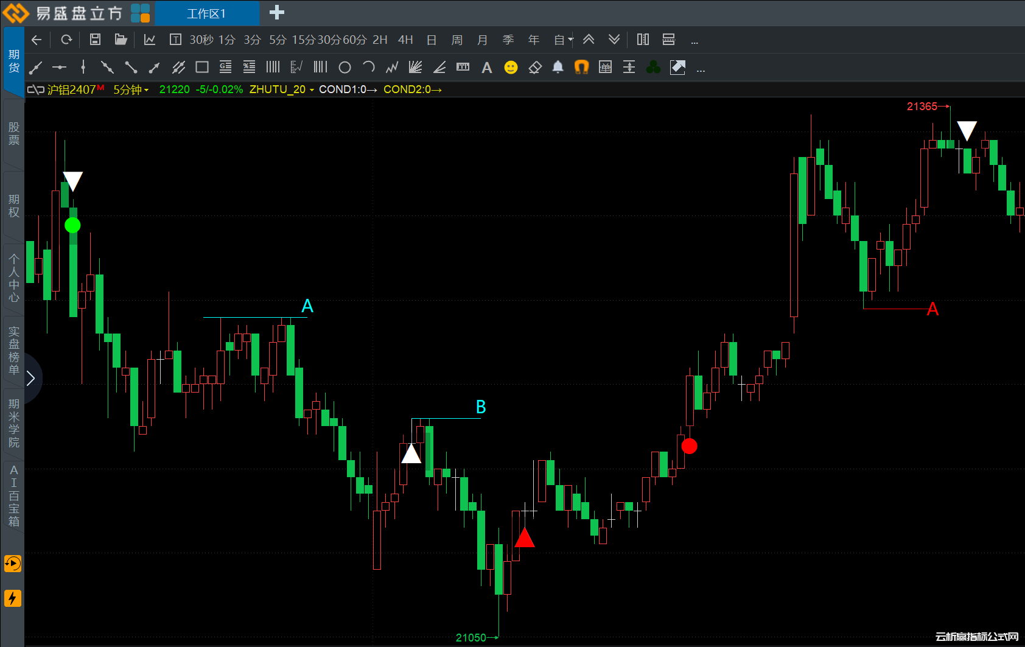1025x647 pixels.
Task: Toggle the split vertical layout icon
Action: (643, 40)
